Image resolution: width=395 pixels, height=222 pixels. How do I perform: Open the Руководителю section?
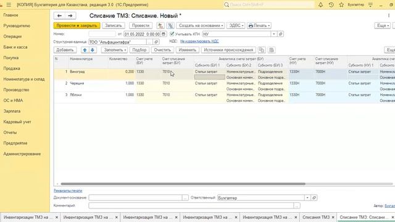[x=17, y=26]
